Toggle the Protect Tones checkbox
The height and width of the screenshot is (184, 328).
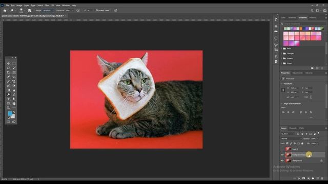click(x=97, y=10)
